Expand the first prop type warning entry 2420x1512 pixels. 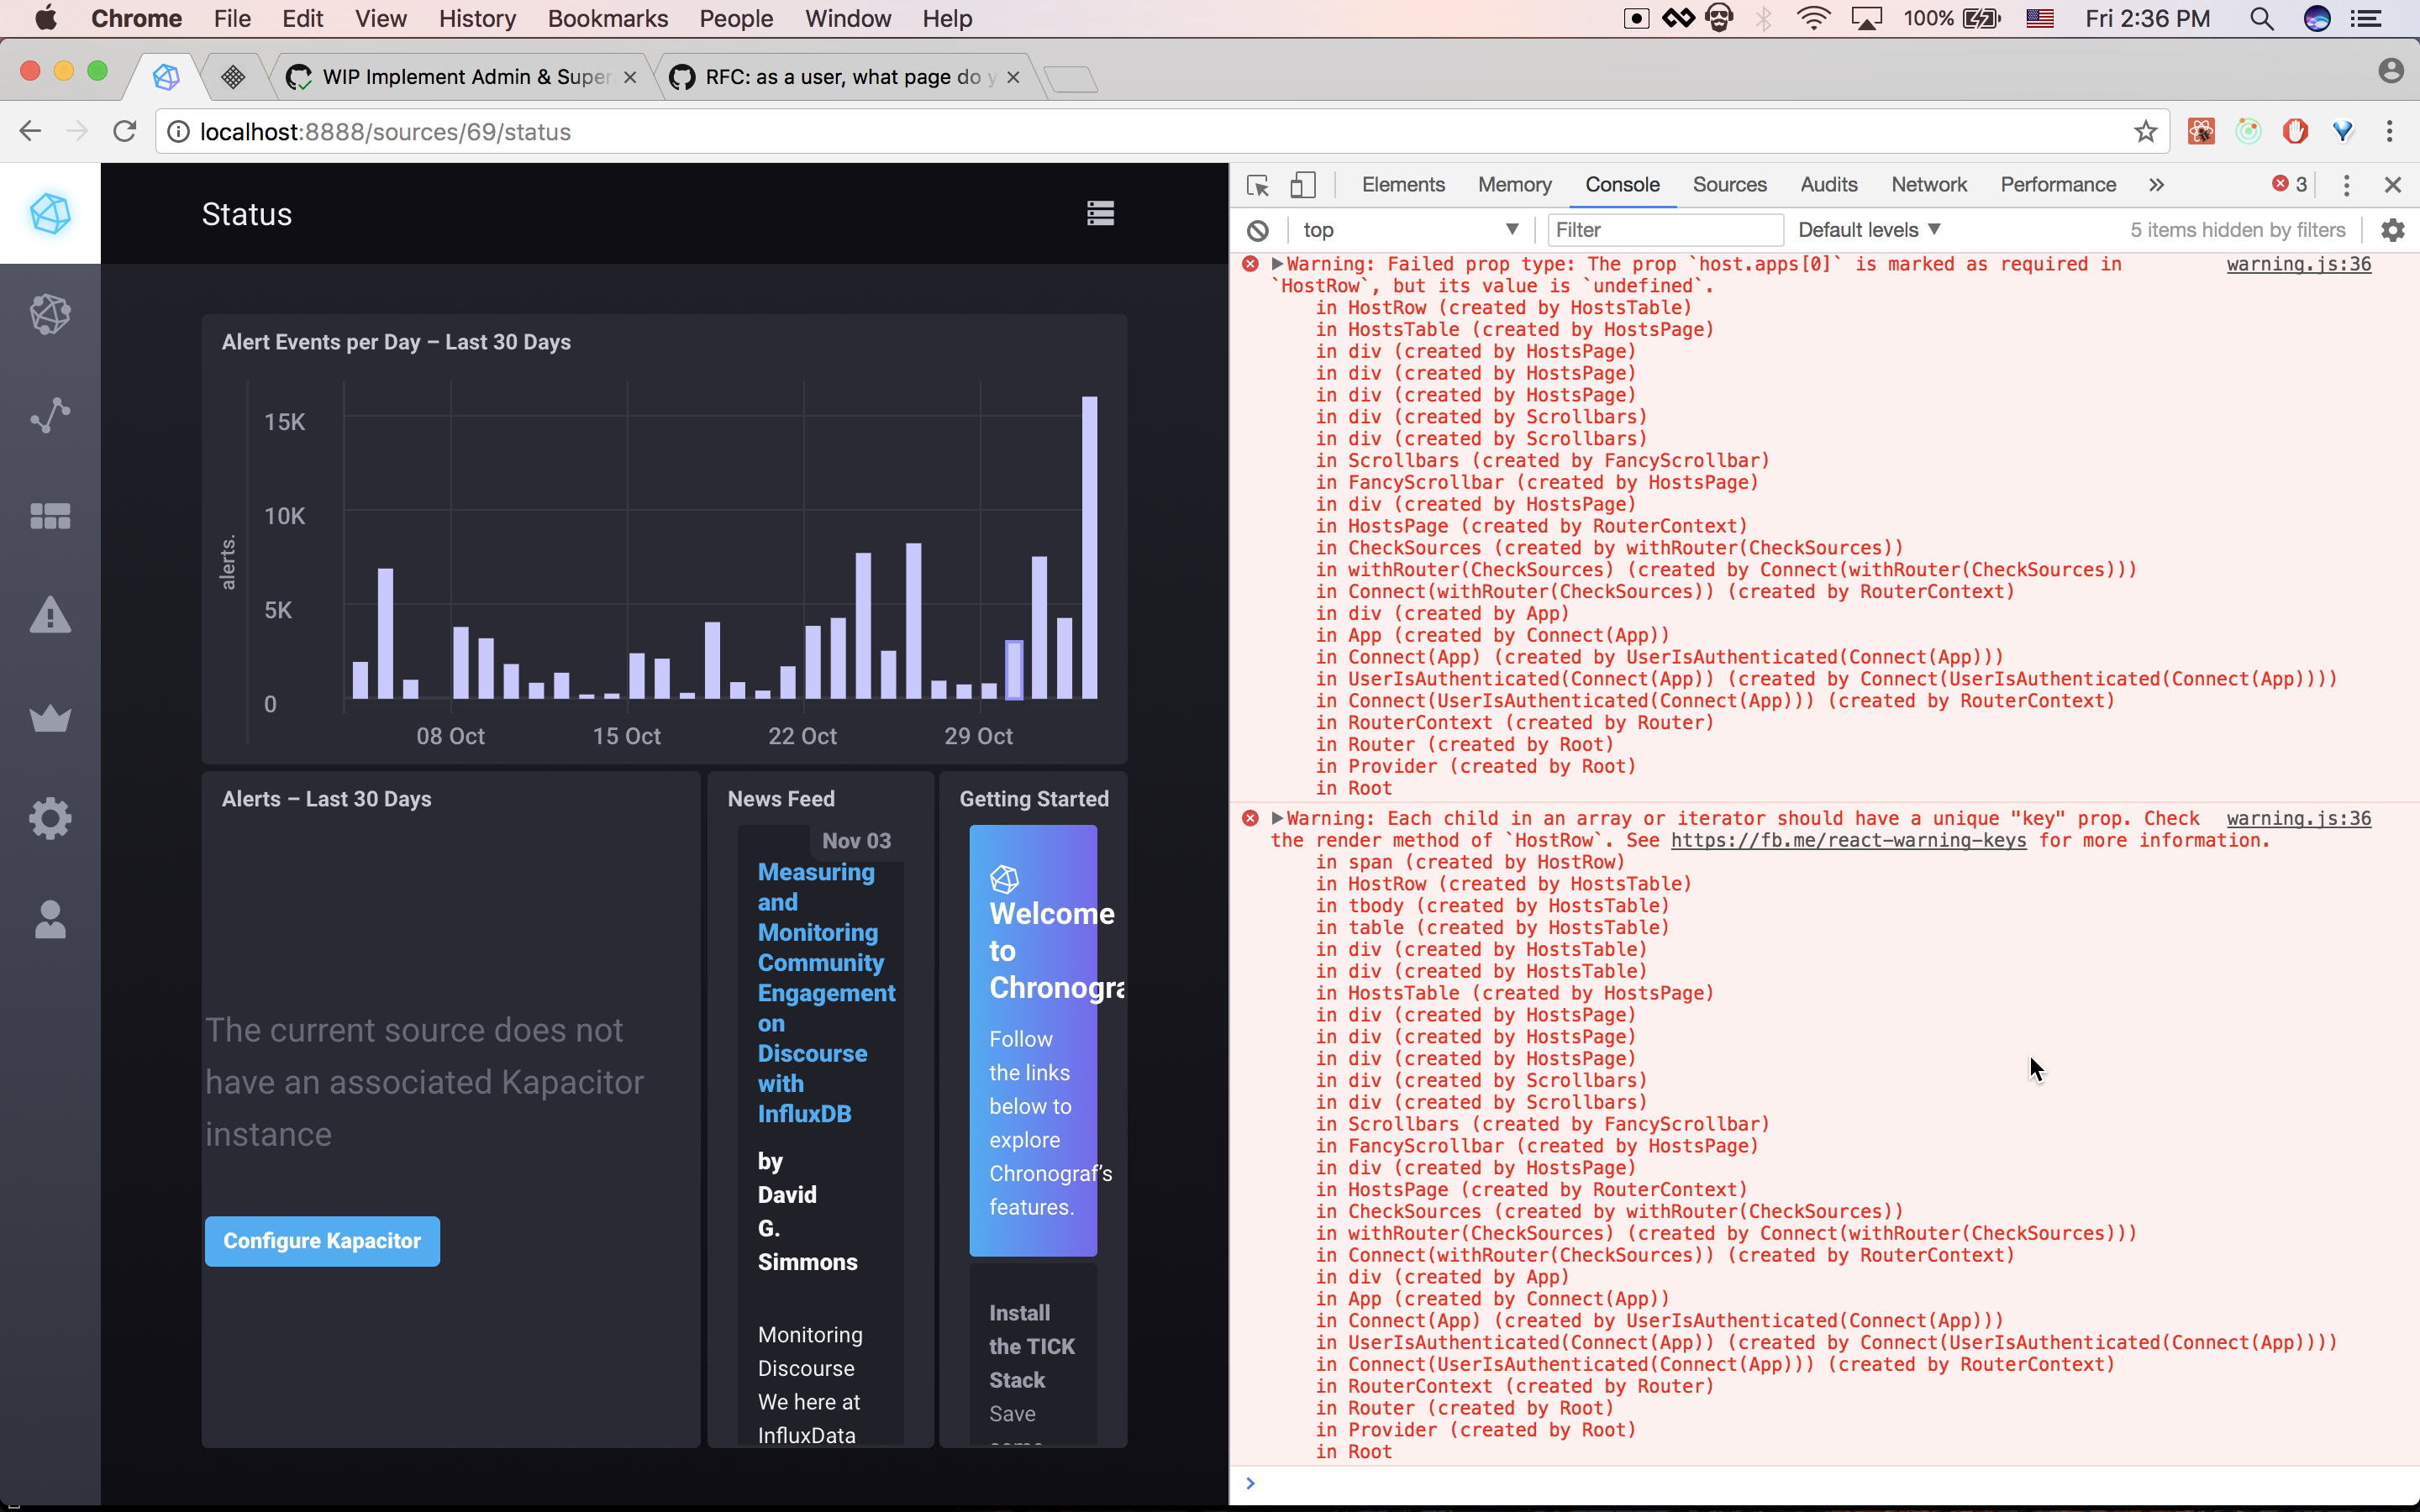point(1278,263)
